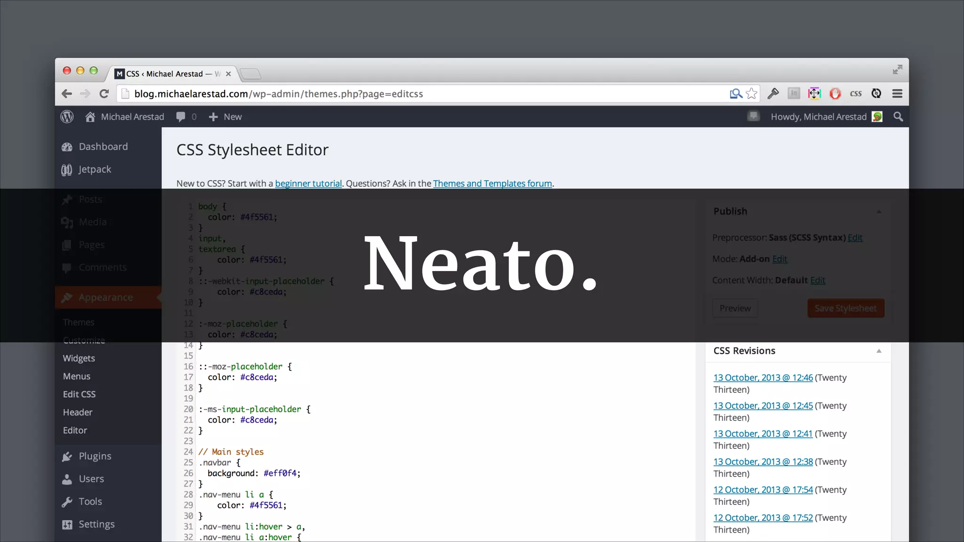Click Michael Arestad site name in admin bar

132,117
